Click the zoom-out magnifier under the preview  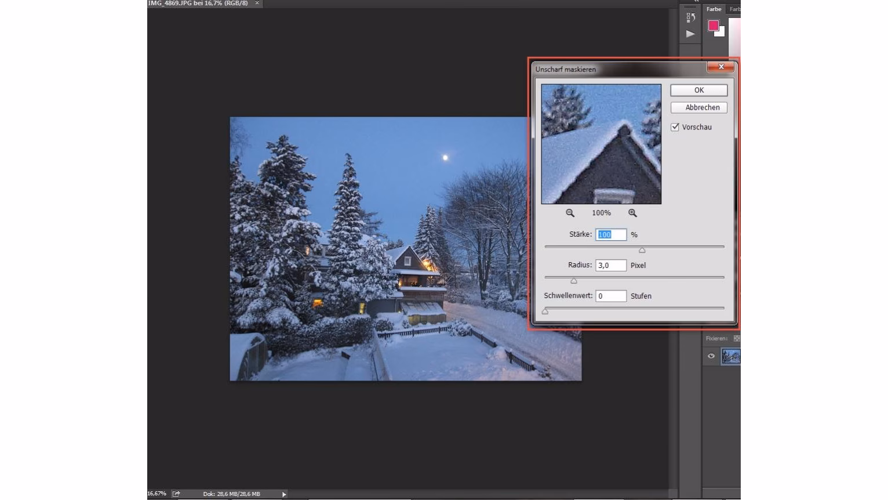click(570, 212)
